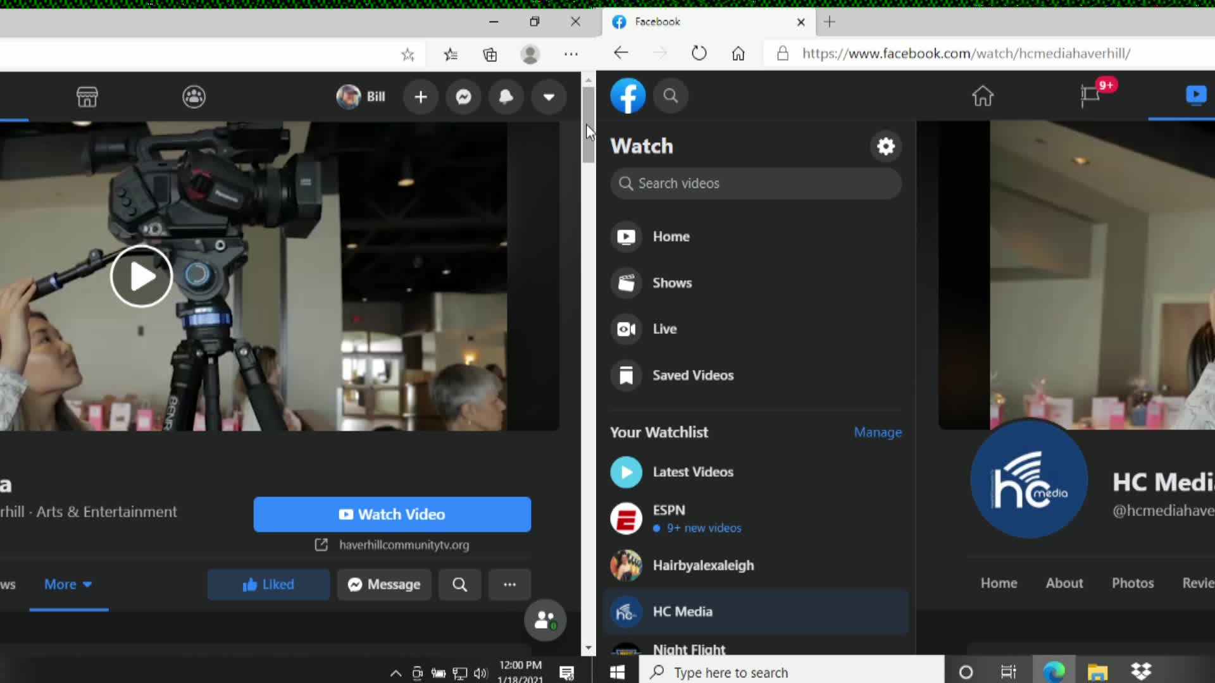
Task: Refresh the right browser page
Action: click(x=699, y=53)
